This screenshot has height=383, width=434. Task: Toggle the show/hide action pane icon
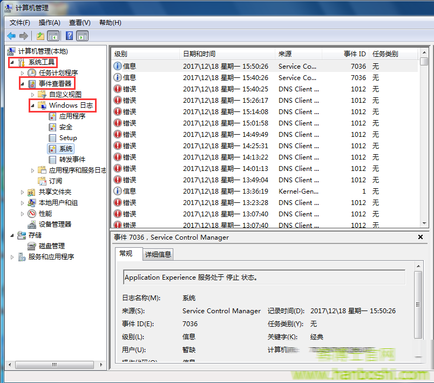pos(82,36)
